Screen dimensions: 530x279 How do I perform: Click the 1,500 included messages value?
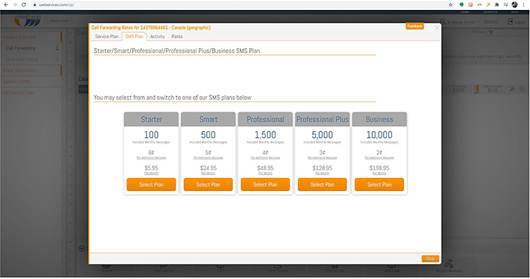[266, 135]
